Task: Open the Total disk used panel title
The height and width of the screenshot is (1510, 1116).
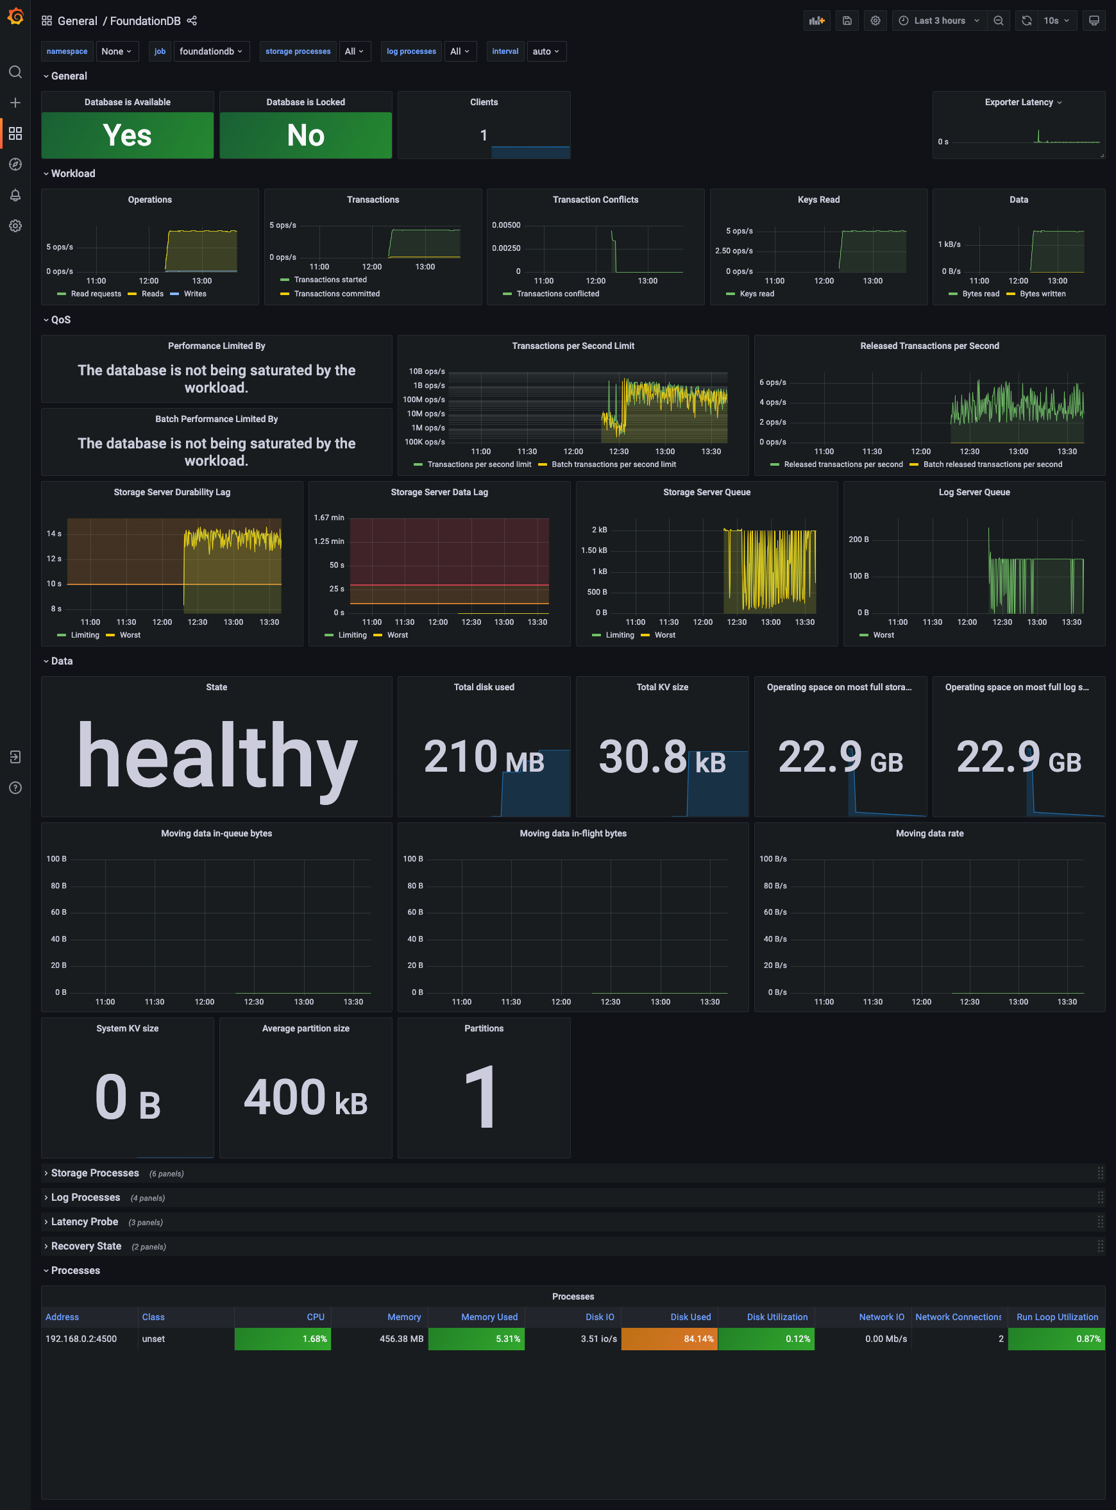Action: [484, 687]
